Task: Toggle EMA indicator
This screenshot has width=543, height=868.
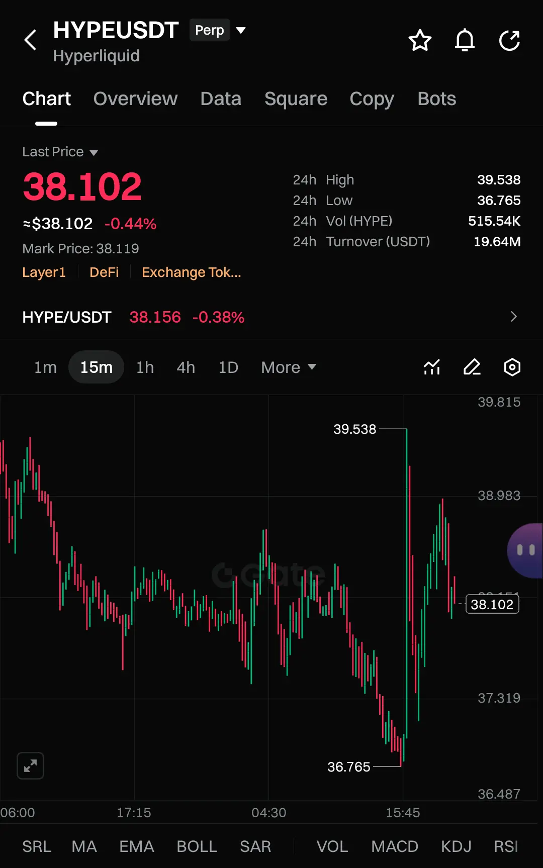Action: [x=136, y=846]
